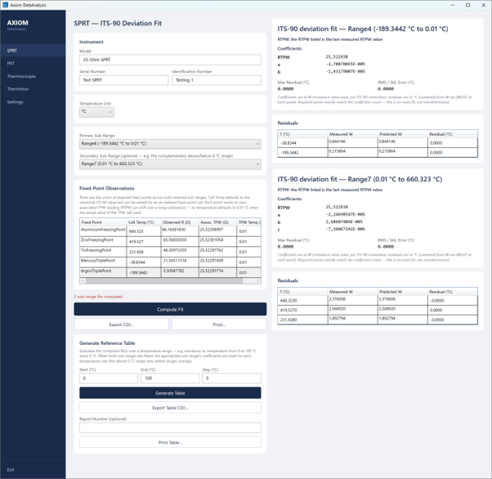The image size is (492, 479).
Task: Click Export Table CSV button
Action: (170, 408)
